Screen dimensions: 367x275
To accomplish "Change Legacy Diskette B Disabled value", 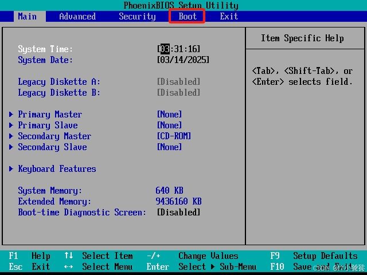I will tap(178, 93).
